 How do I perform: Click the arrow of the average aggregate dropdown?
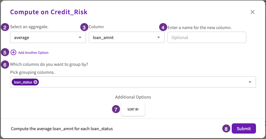(80, 37)
